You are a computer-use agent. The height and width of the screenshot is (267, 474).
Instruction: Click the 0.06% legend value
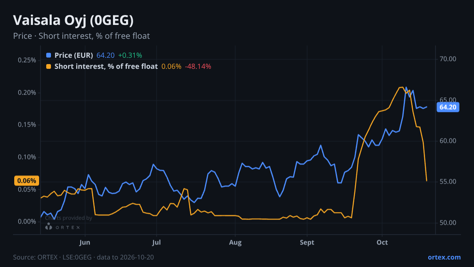click(x=171, y=66)
